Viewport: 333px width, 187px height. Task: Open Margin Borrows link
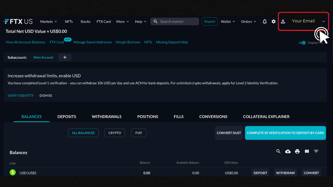[128, 42]
